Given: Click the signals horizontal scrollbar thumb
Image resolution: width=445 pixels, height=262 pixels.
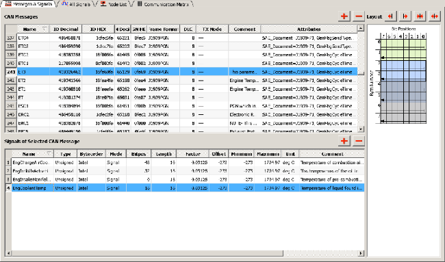Looking at the screenshot, I should pyautogui.click(x=147, y=253).
